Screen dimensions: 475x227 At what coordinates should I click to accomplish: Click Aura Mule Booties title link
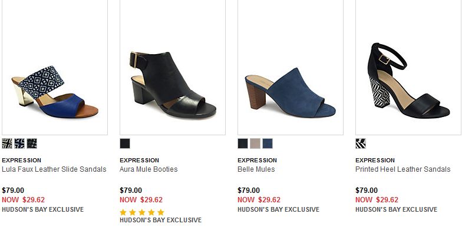tap(149, 169)
